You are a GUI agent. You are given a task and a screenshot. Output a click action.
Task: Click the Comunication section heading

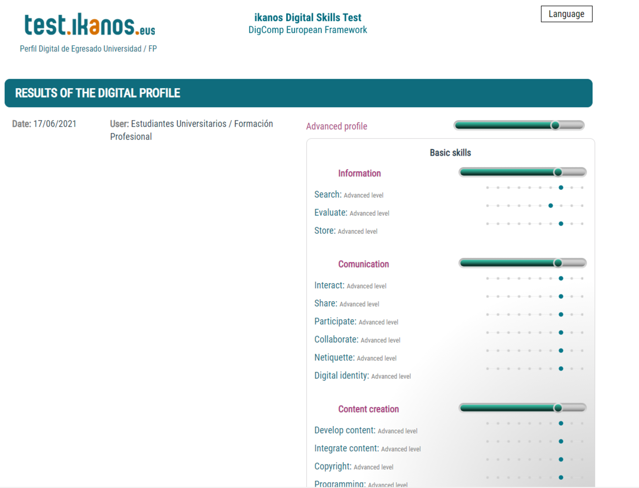point(363,264)
